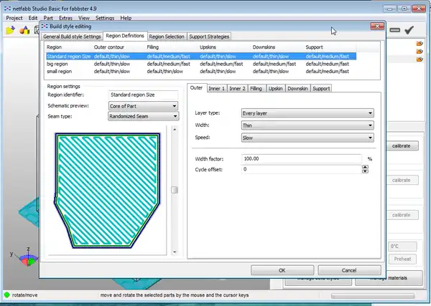431x306 pixels.
Task: Open the Layer type dropdown
Action: 307,113
